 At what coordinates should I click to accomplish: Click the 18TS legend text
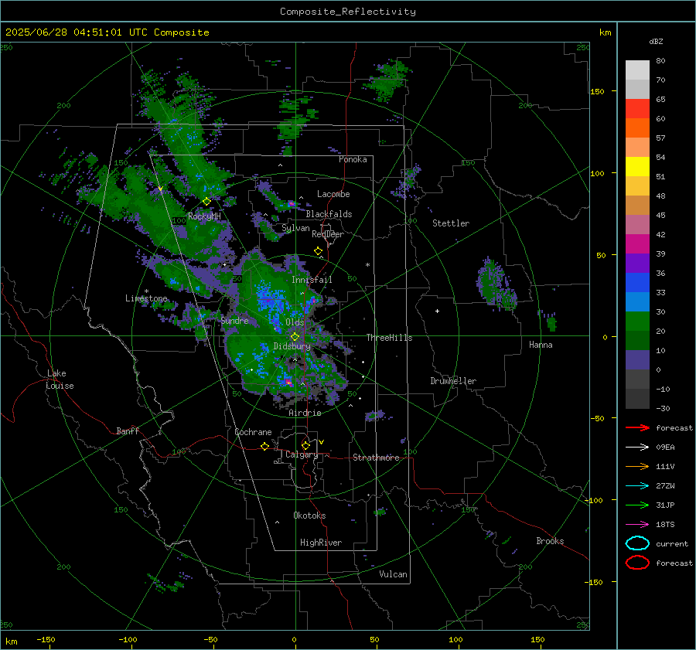[665, 525]
